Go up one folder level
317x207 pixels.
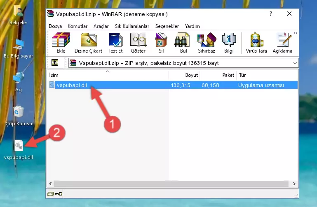pyautogui.click(x=55, y=62)
